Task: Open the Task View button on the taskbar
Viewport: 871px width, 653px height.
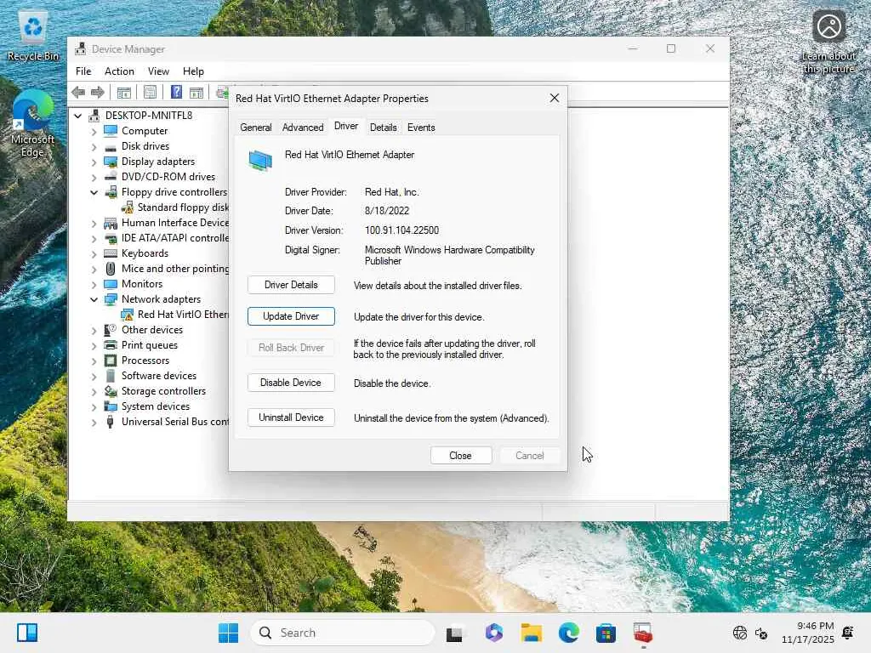Action: point(454,633)
